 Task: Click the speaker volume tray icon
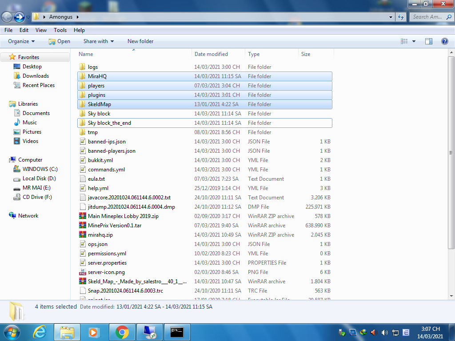point(384,332)
